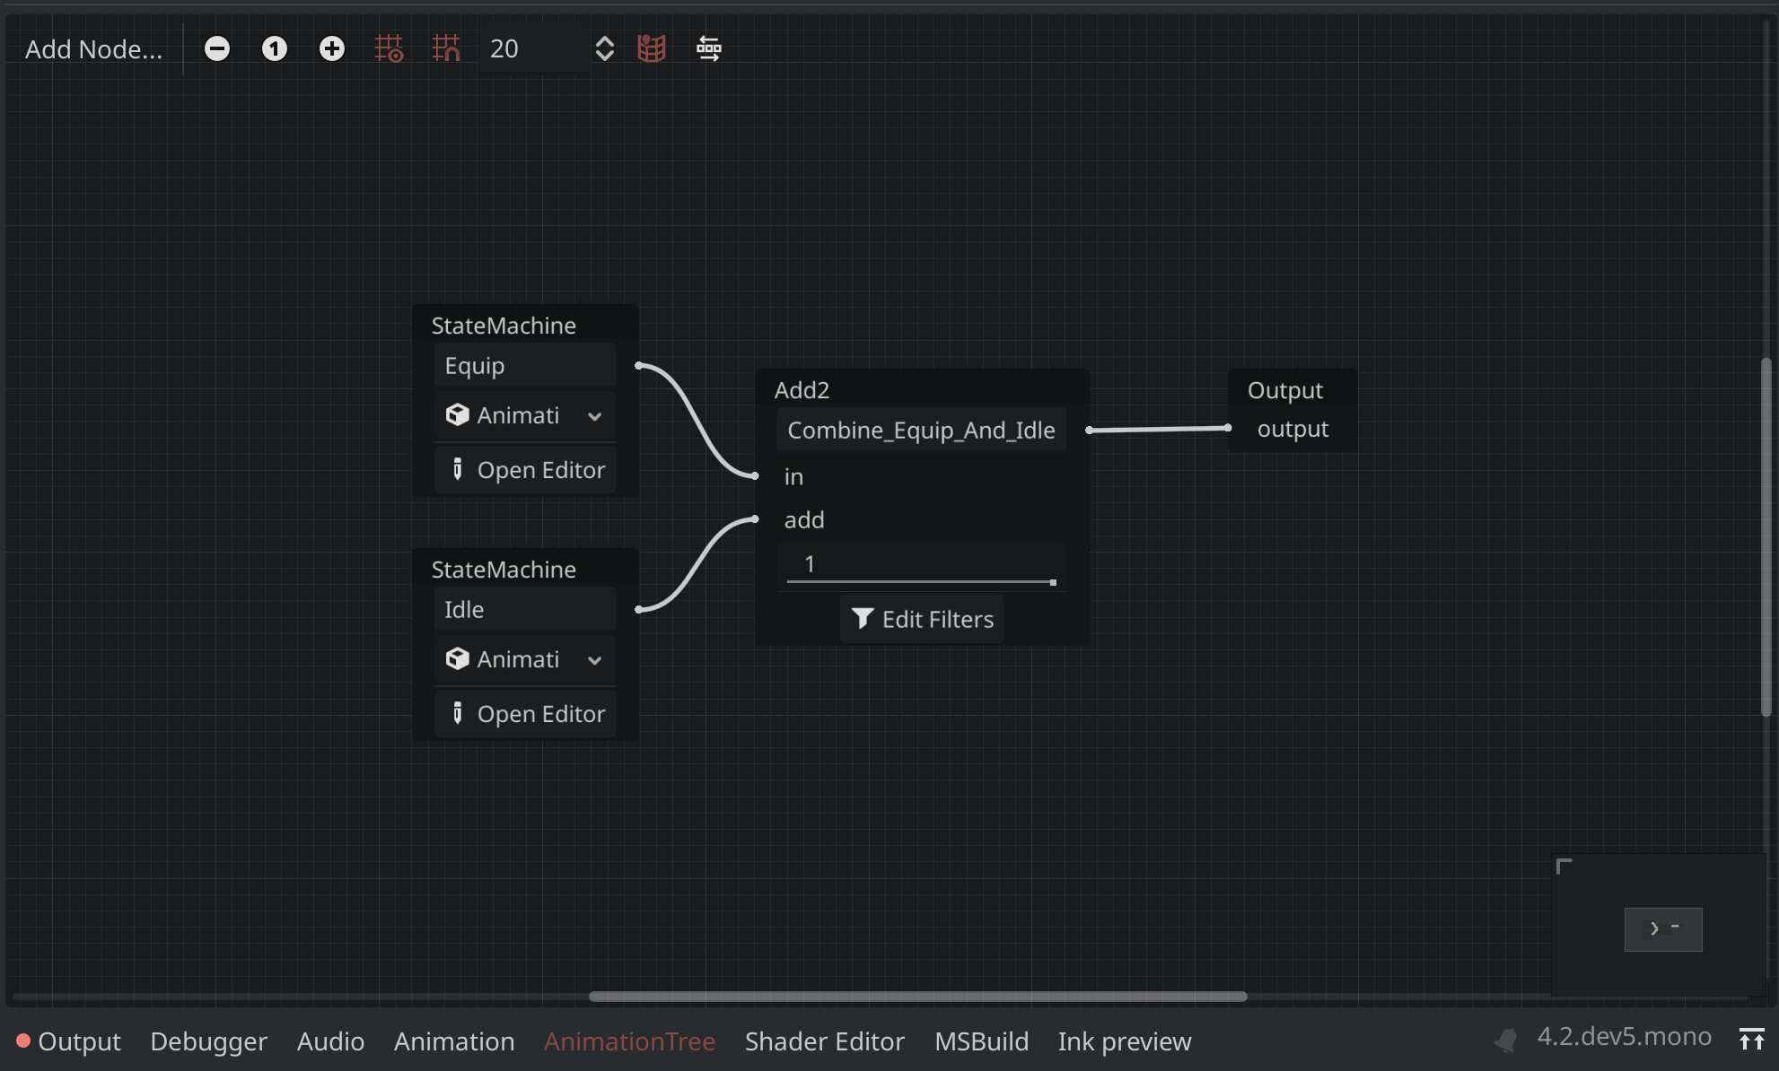This screenshot has height=1071, width=1779.
Task: Click the grid minimap toolbar icon
Action: [651, 48]
